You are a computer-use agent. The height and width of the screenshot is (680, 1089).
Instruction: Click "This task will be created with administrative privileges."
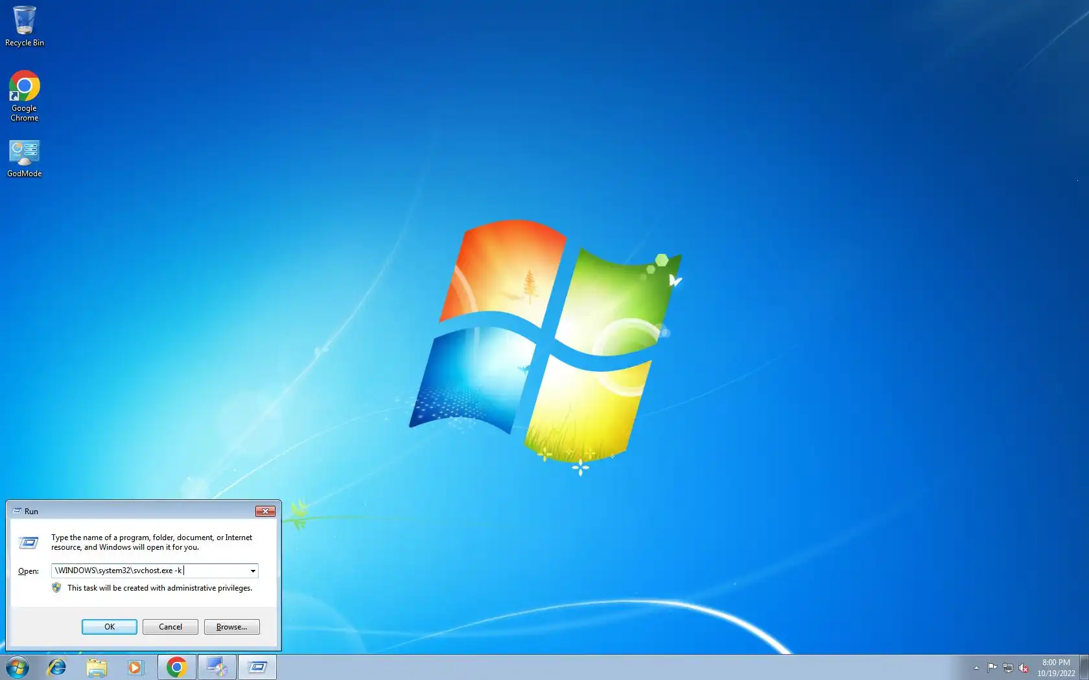tap(159, 588)
